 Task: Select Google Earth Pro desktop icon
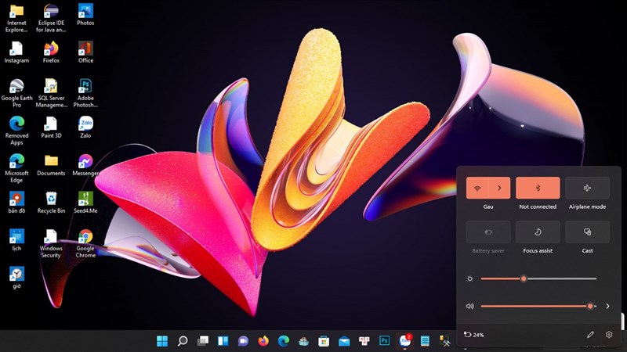point(16,93)
